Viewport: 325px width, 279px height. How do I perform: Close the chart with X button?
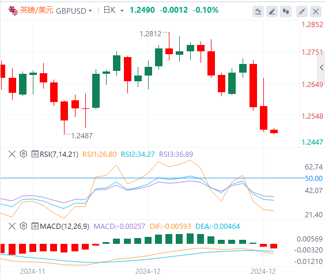click(x=316, y=12)
